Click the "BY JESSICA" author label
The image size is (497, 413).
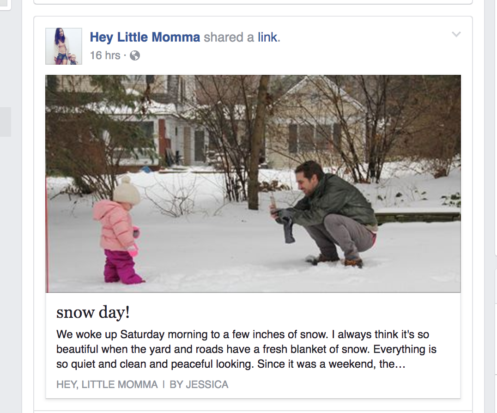199,384
